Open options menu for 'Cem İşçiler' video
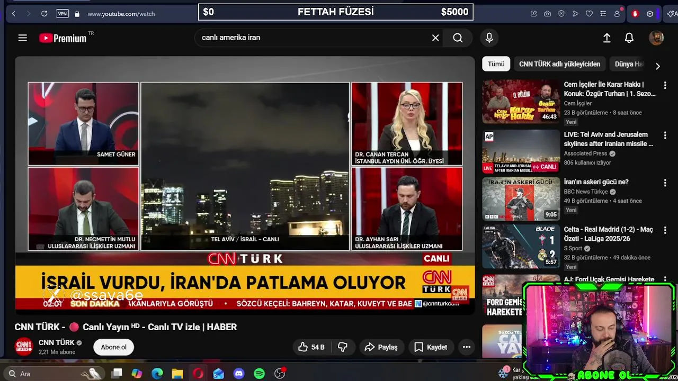 [665, 85]
